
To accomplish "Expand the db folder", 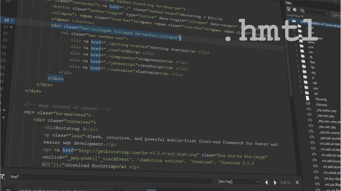I will pos(297,56).
